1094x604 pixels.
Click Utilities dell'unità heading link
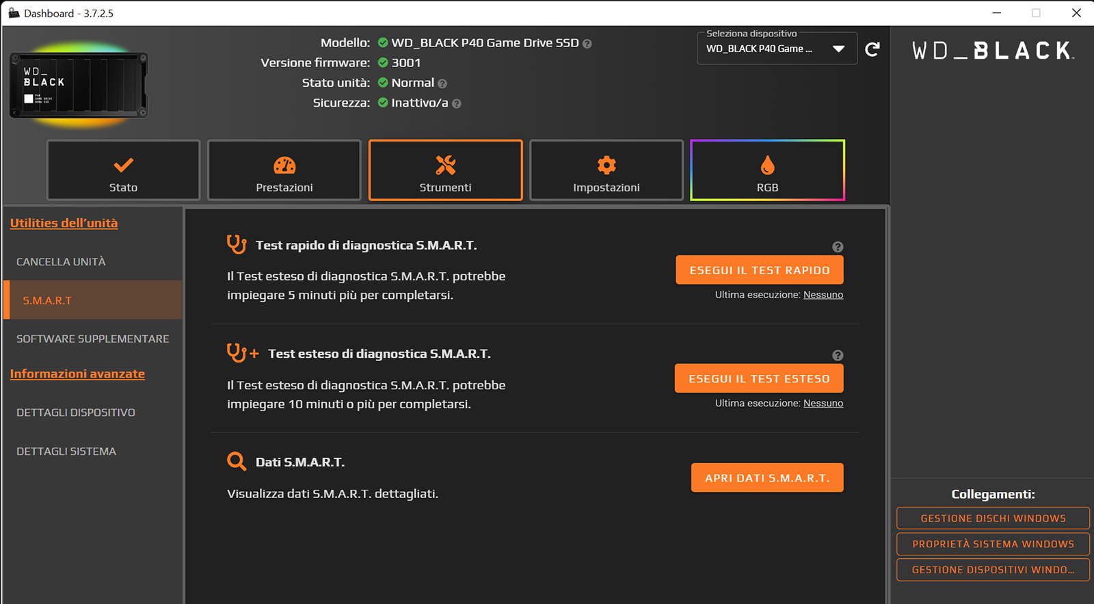tap(64, 223)
